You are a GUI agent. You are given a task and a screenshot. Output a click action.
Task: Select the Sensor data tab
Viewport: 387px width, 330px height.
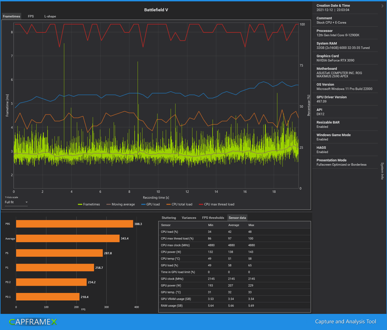237,218
